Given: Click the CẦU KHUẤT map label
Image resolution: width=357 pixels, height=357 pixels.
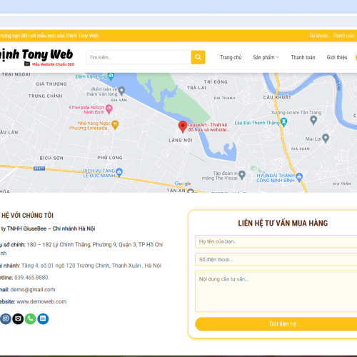Looking at the screenshot, I should tap(277, 97).
